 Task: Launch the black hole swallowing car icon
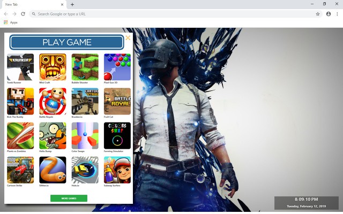(85, 170)
